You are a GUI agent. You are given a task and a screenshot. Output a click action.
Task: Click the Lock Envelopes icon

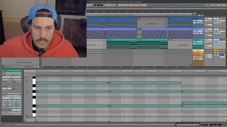click(203, 16)
